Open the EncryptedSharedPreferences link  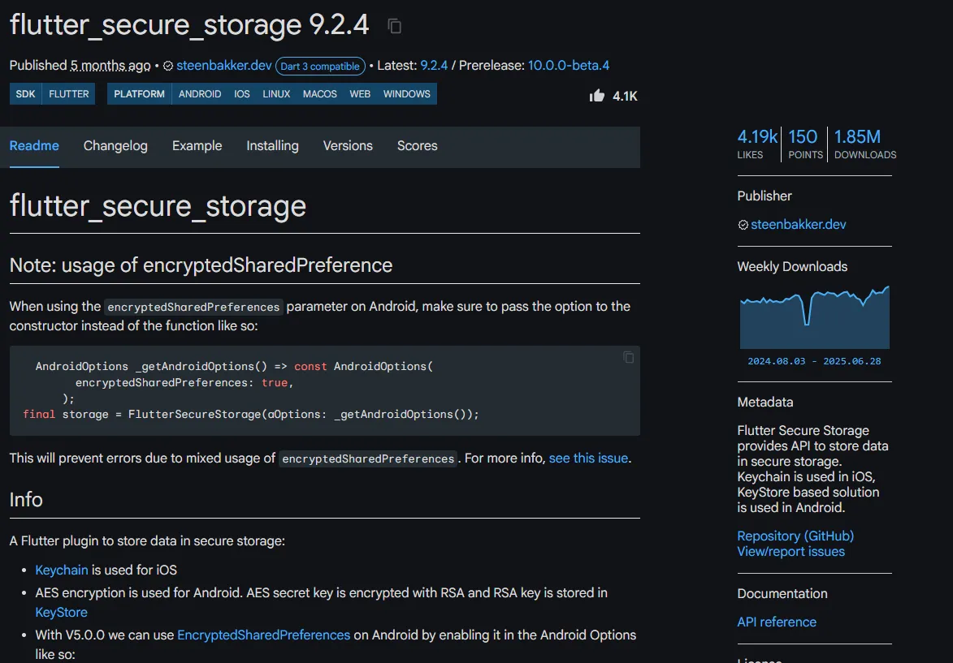click(264, 635)
